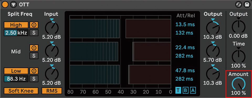Click the Mid band Input knob

[x=52, y=51]
